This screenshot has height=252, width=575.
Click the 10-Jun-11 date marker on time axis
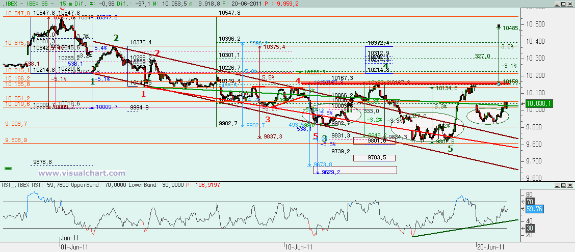point(299,247)
